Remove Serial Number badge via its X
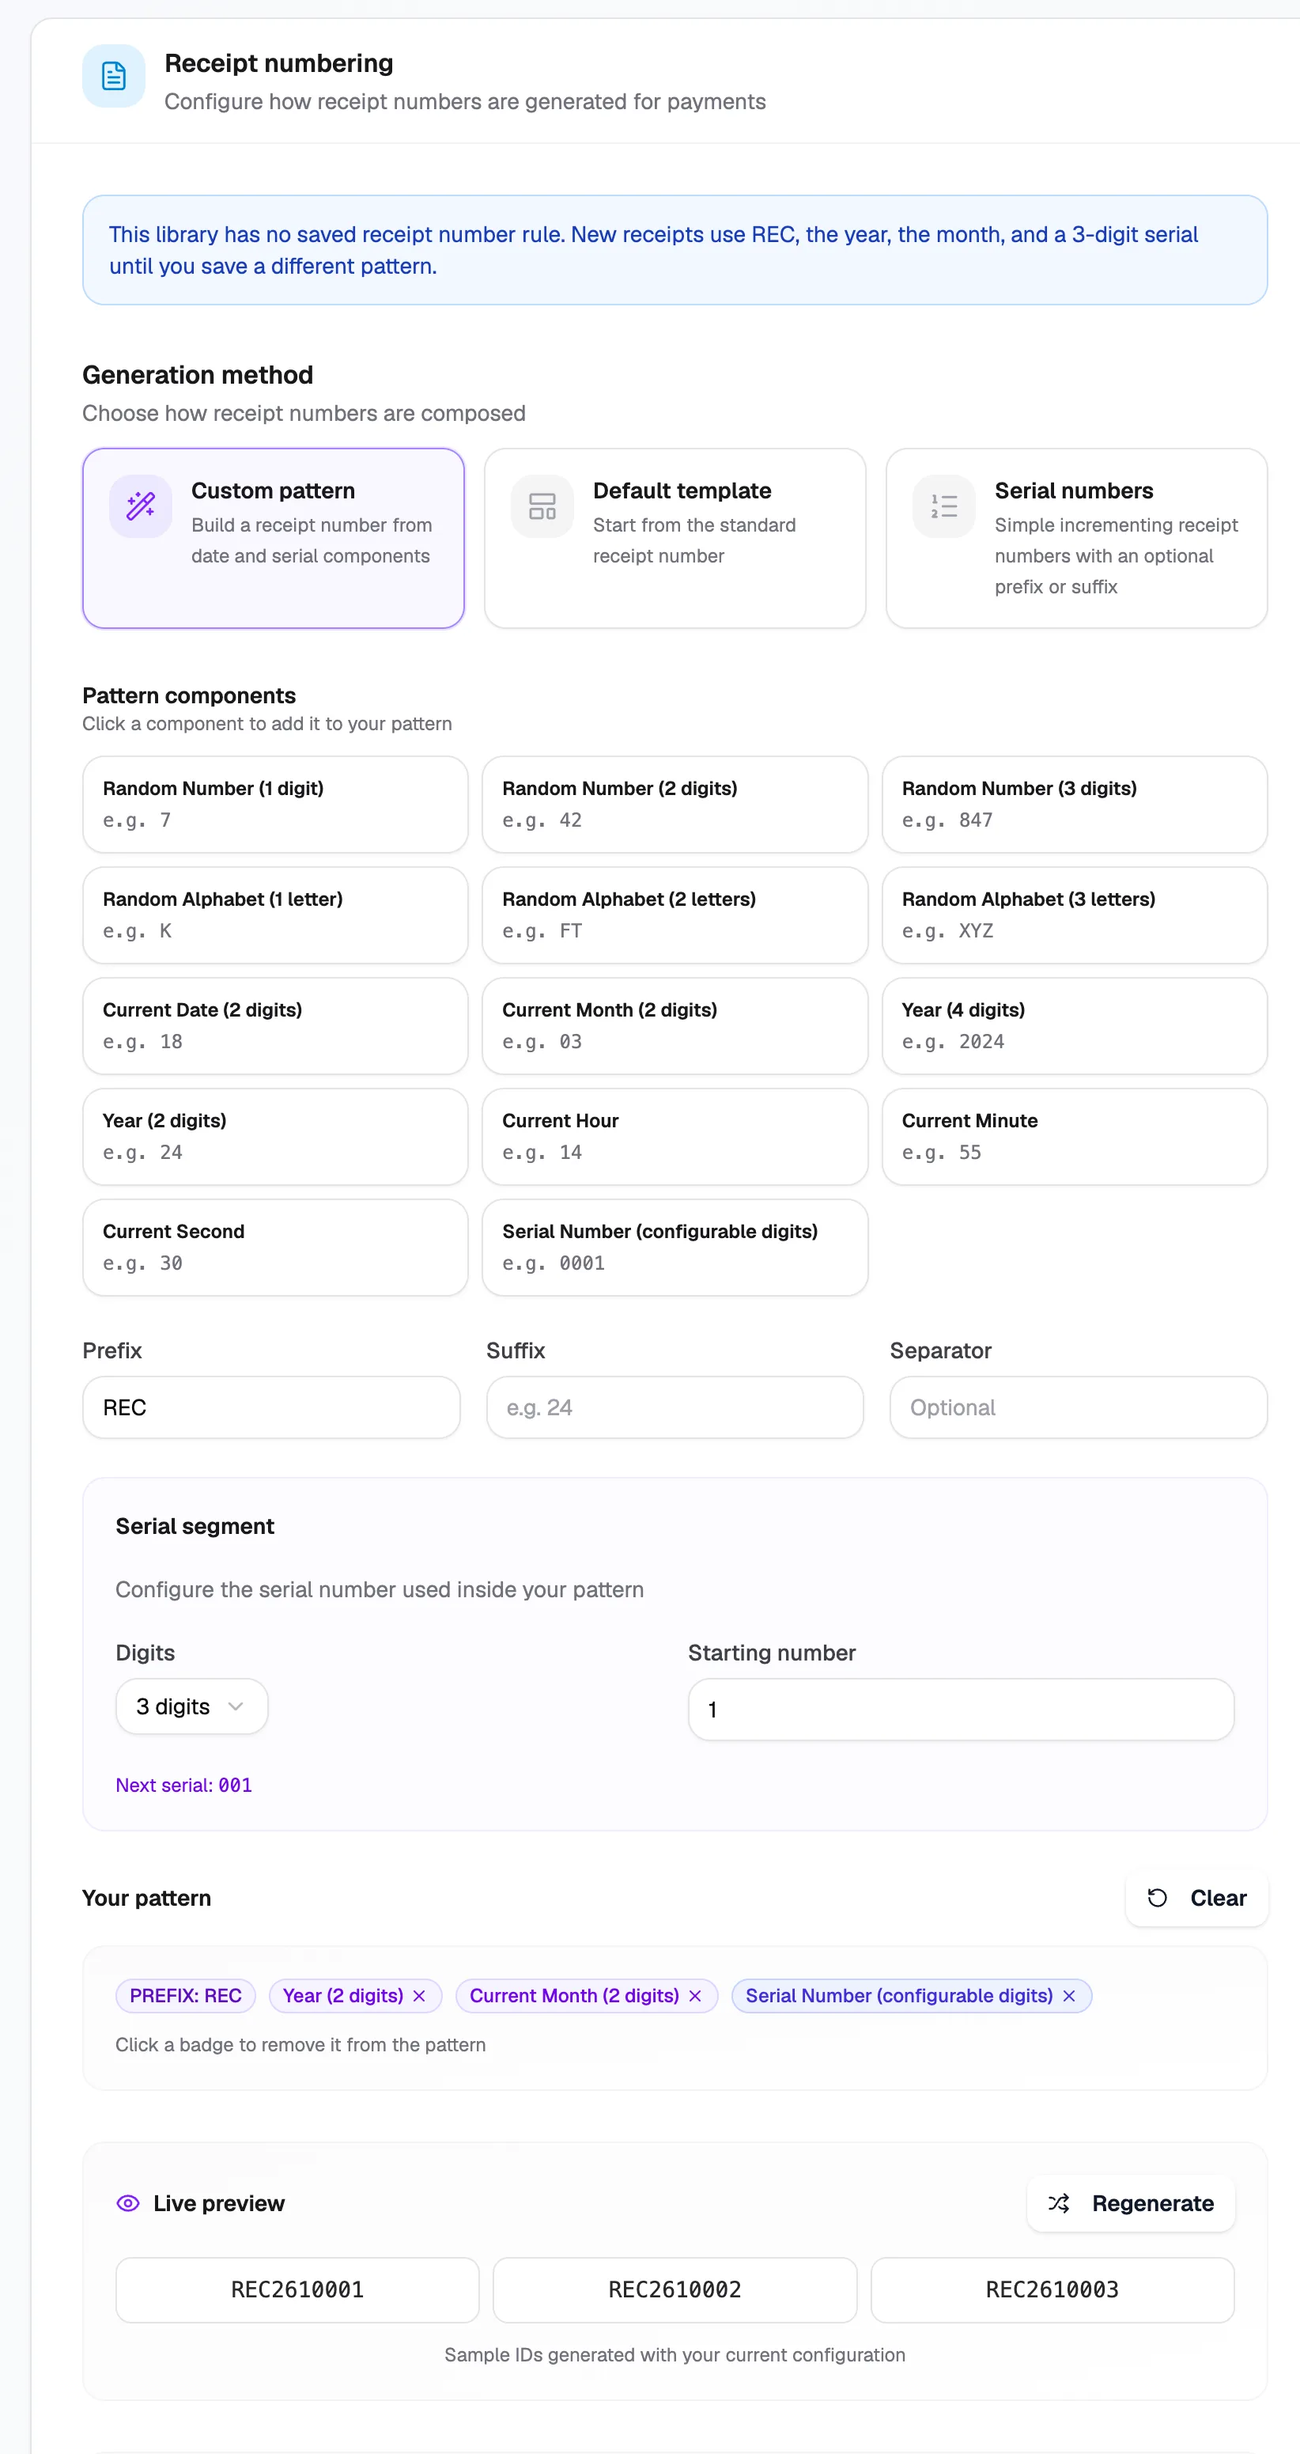Screen dimensions: 1300x2454 (1068, 1996)
